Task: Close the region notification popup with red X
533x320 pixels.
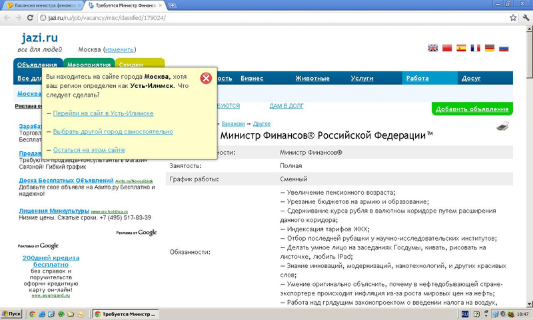Action: [206, 79]
